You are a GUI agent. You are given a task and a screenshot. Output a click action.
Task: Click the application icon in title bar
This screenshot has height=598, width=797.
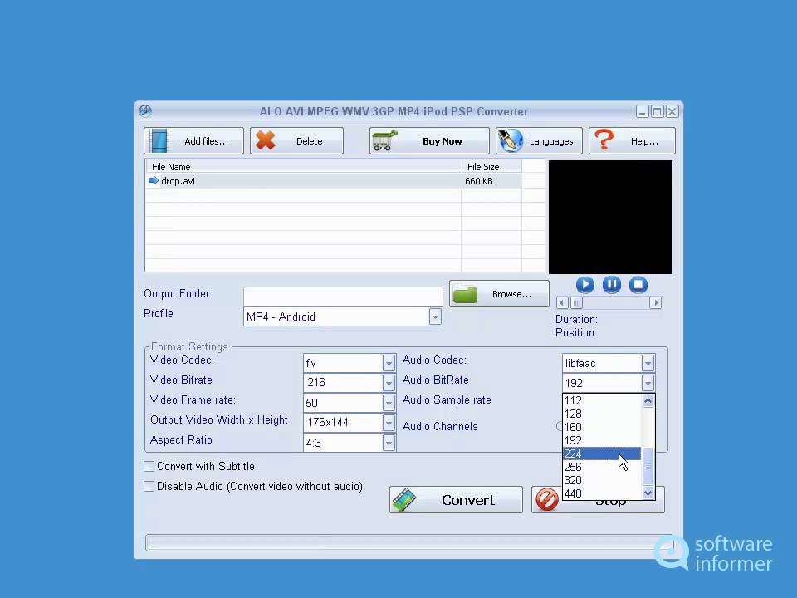[145, 110]
